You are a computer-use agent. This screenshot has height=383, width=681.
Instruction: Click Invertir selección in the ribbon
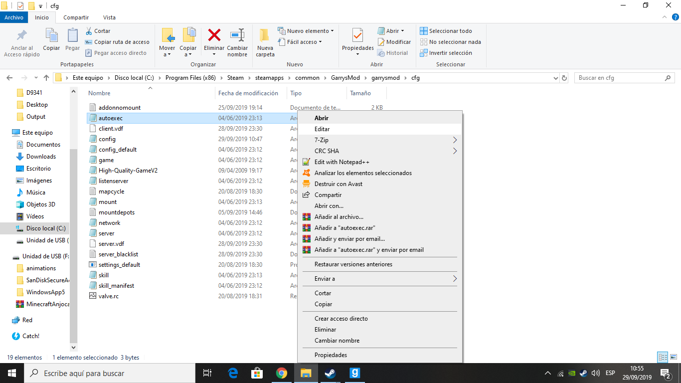click(x=446, y=53)
